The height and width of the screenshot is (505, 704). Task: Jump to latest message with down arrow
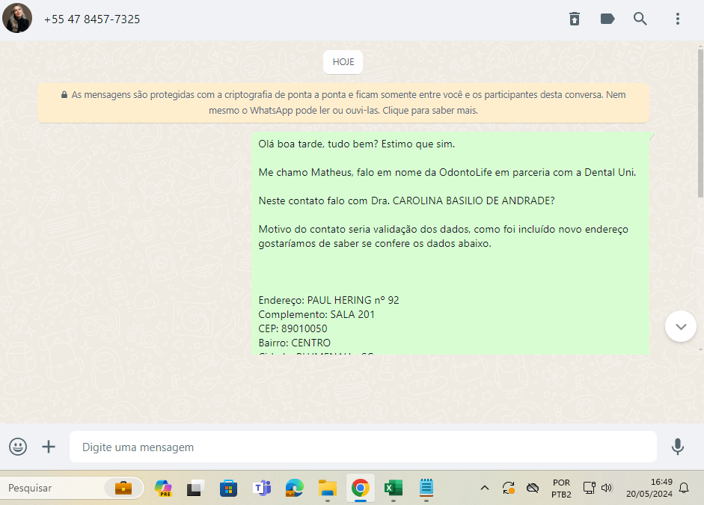681,326
